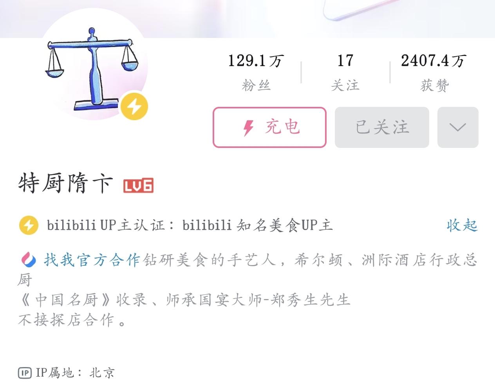This screenshot has height=391, width=495.
Task: Tap the yellow lightning badge on avatar
Action: [x=134, y=106]
